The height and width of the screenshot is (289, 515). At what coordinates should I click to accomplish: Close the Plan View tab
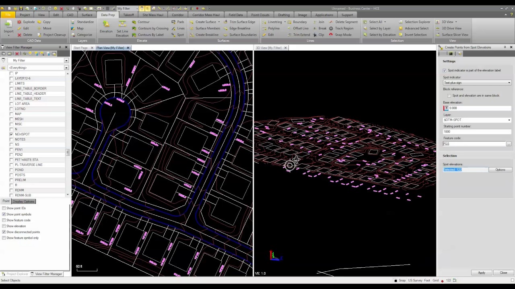point(128,48)
